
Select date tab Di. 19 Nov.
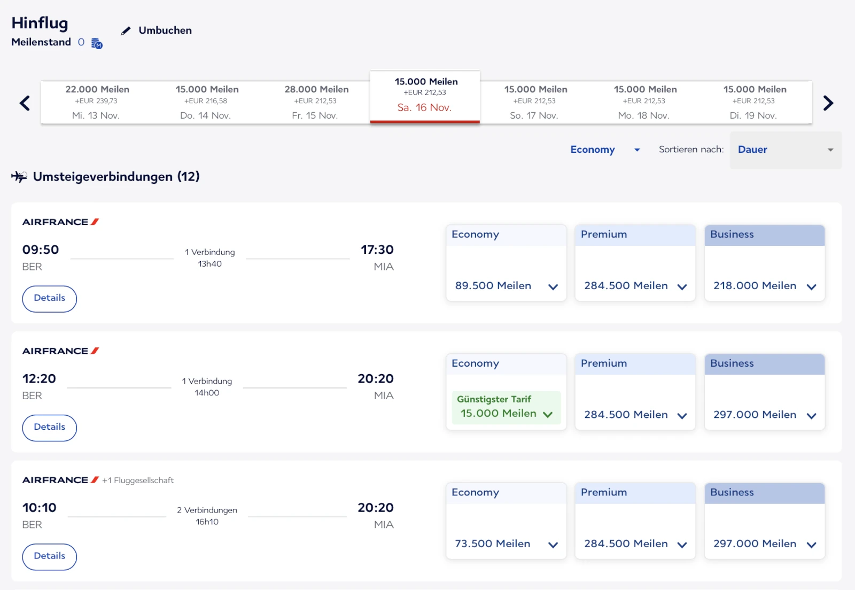click(x=755, y=102)
